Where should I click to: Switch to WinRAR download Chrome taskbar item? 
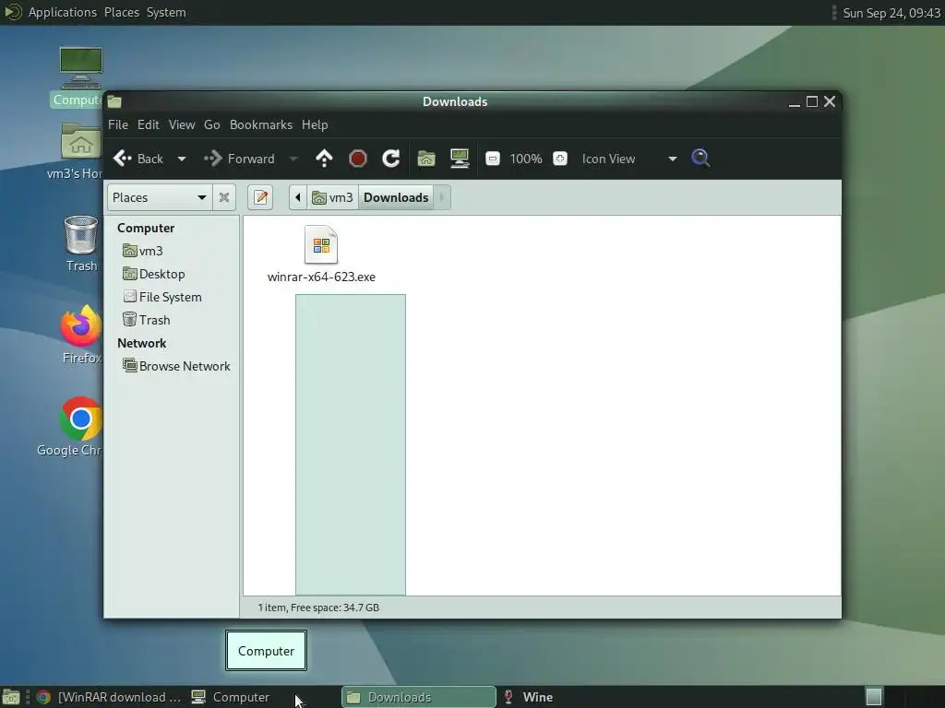109,697
